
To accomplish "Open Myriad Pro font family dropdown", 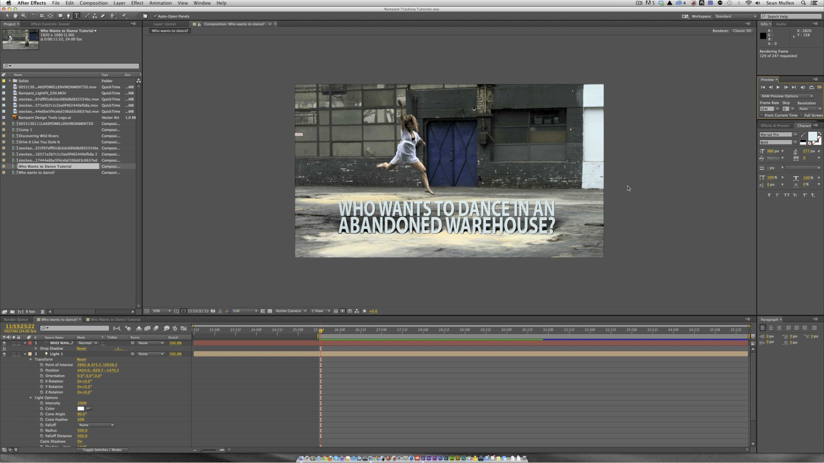I will 778,135.
